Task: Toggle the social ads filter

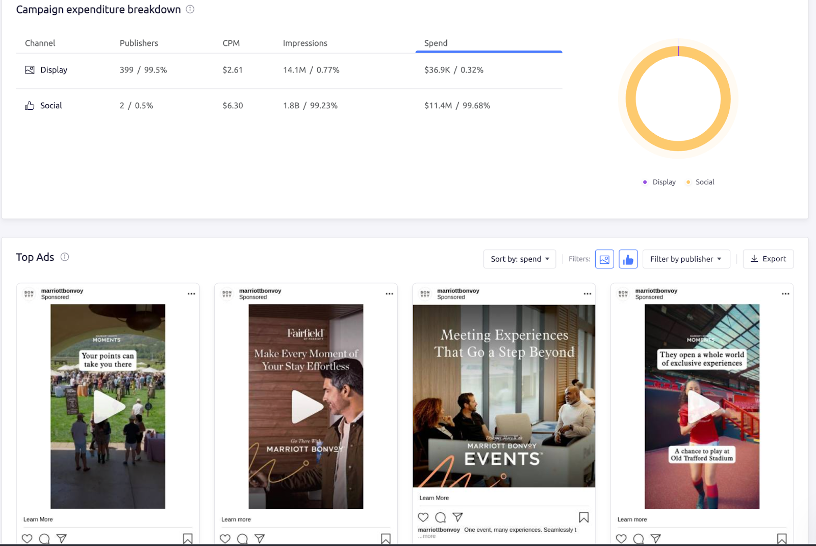Action: tap(628, 259)
